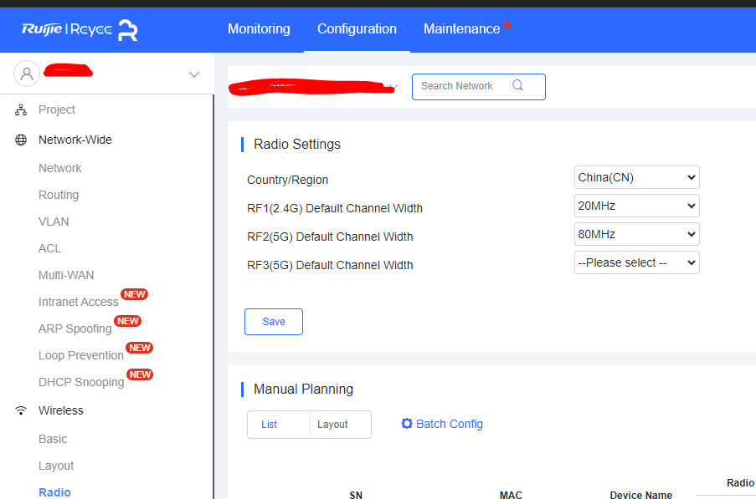This screenshot has height=499, width=756.
Task: Click the Ruijie Reyee logo
Action: coord(80,30)
